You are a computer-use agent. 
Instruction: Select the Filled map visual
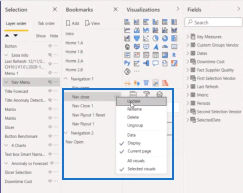[x=136, y=47]
